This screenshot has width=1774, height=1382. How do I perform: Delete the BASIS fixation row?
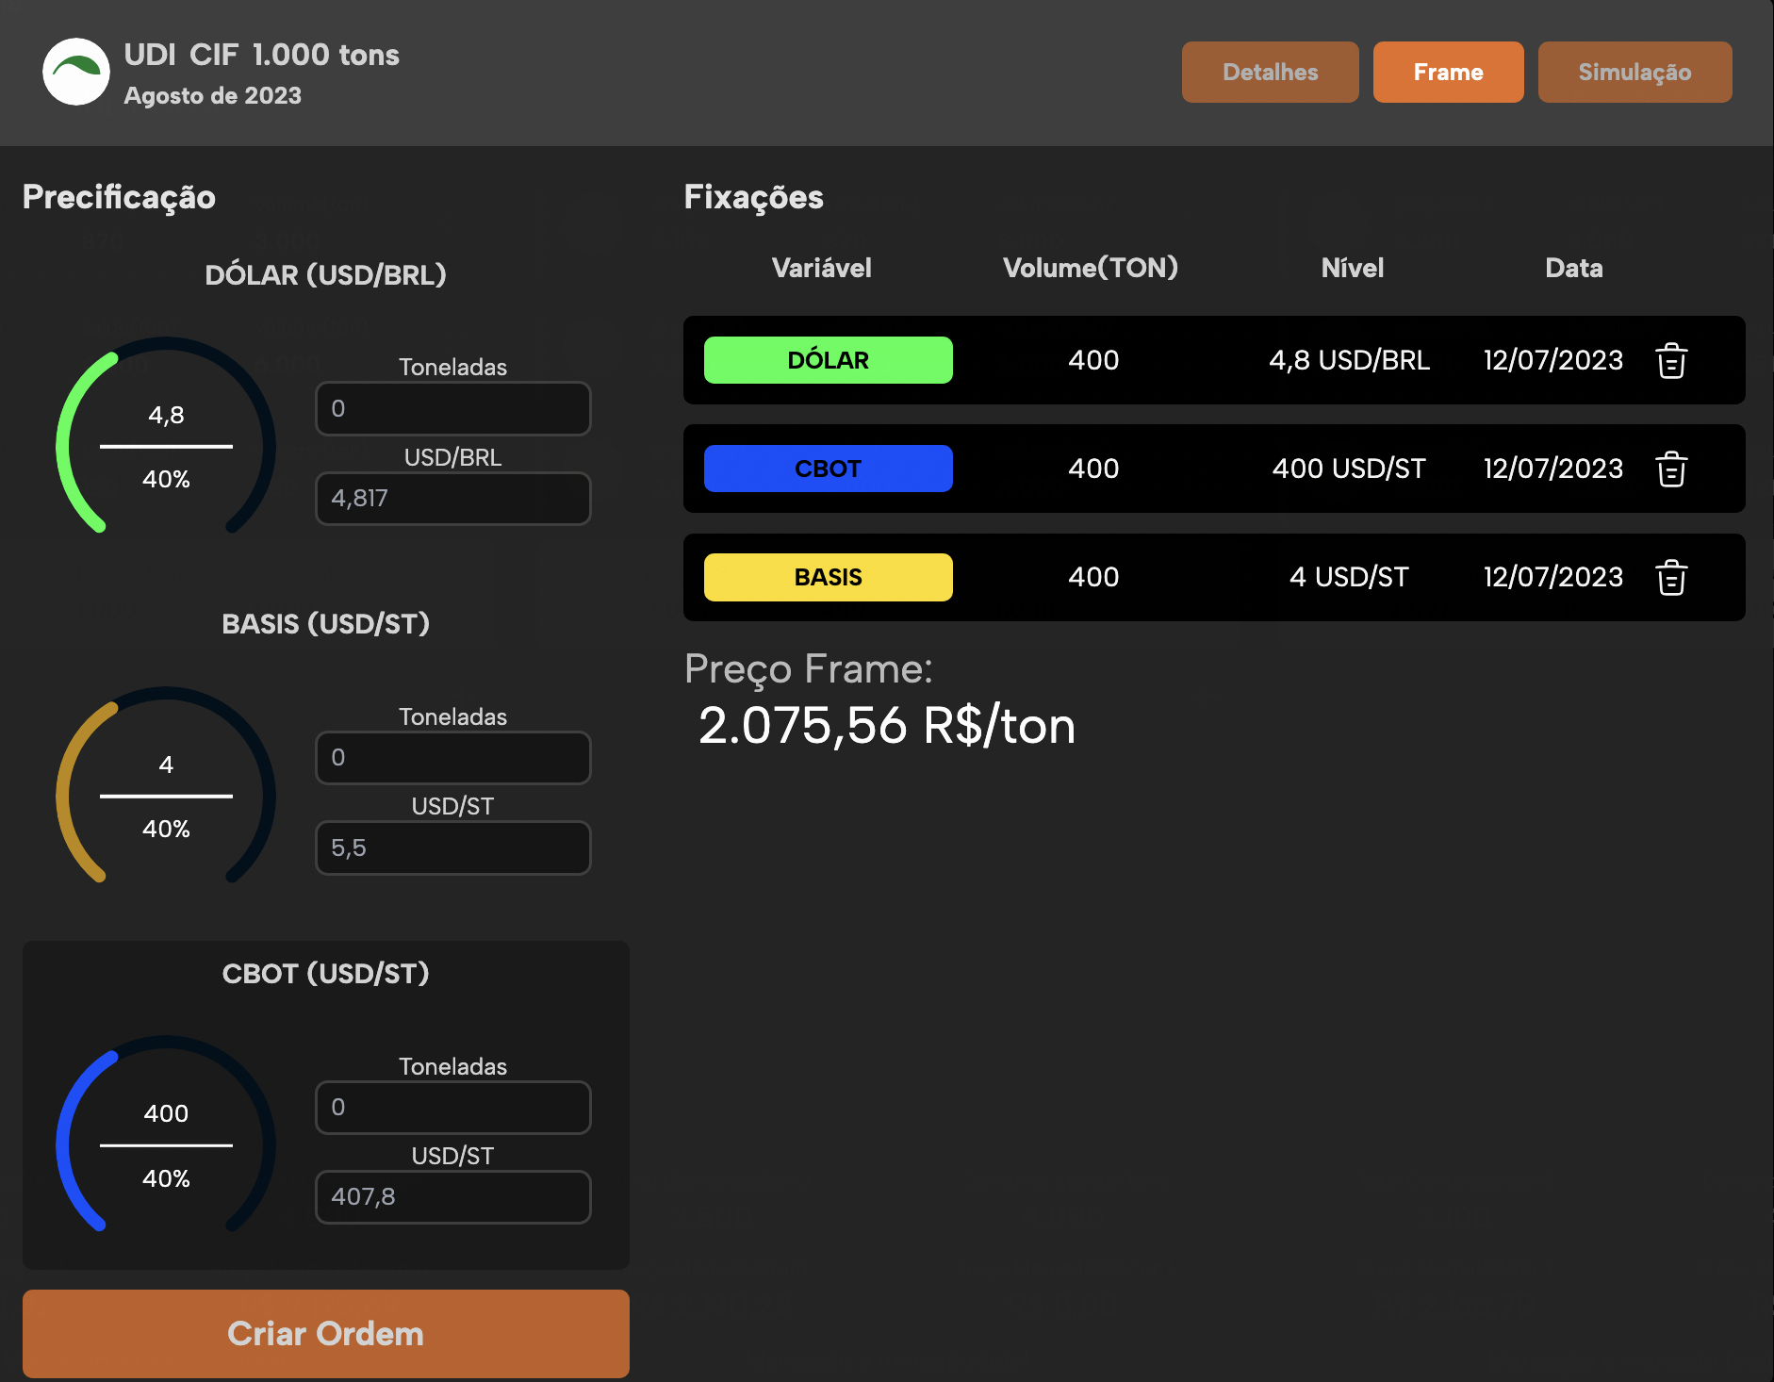pos(1671,577)
